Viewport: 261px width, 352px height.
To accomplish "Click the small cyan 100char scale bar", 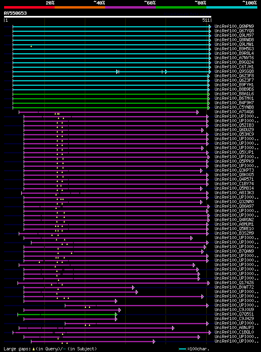I will [182, 349].
